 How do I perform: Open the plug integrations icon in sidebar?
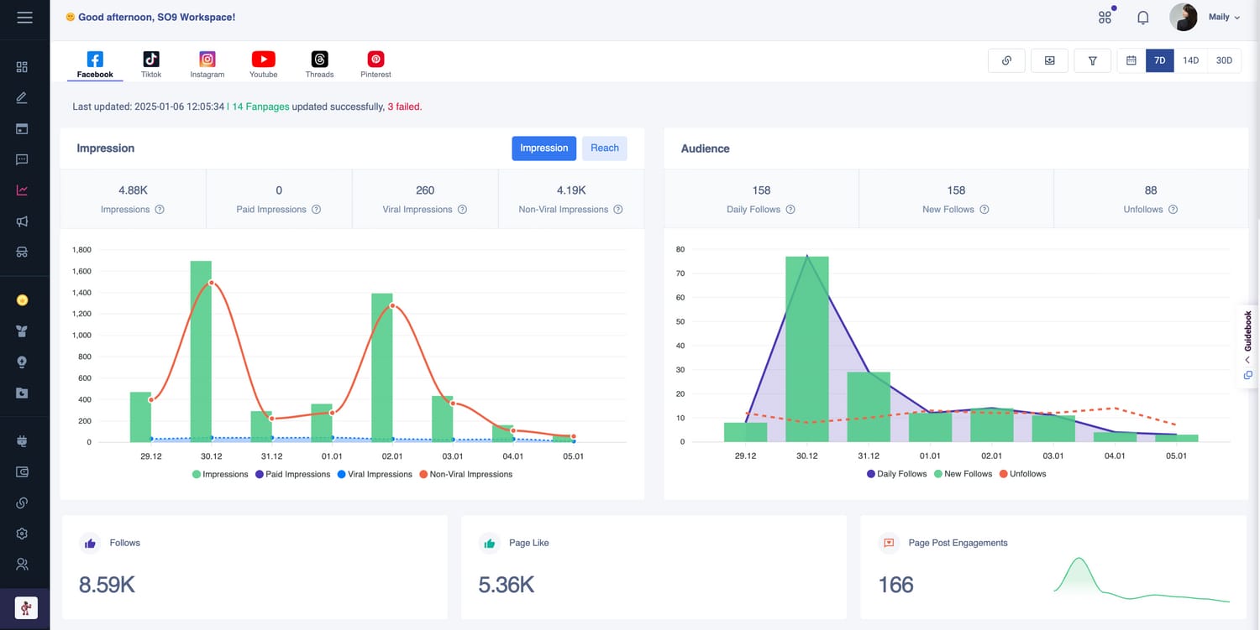point(22,441)
